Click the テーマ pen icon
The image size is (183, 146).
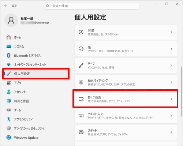(x=81, y=65)
